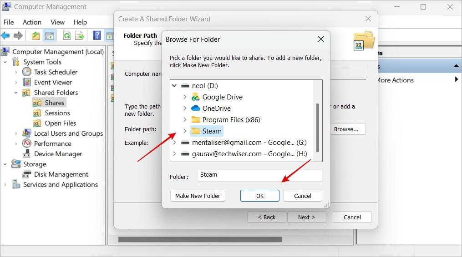Screen dimensions: 462x257
Task: Click Cancel in Browse For Folder dialog
Action: pyautogui.click(x=303, y=196)
